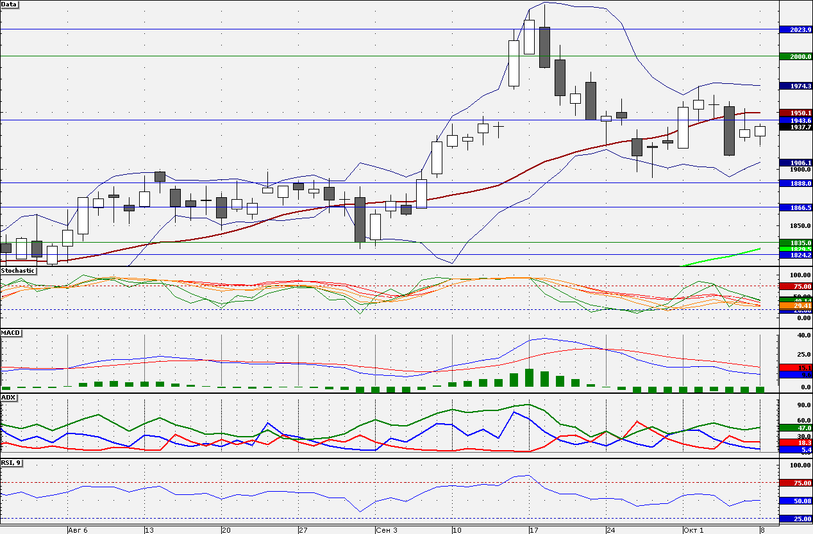Click the blue 5.4 ADX value
This screenshot has width=813, height=534.
tap(796, 450)
